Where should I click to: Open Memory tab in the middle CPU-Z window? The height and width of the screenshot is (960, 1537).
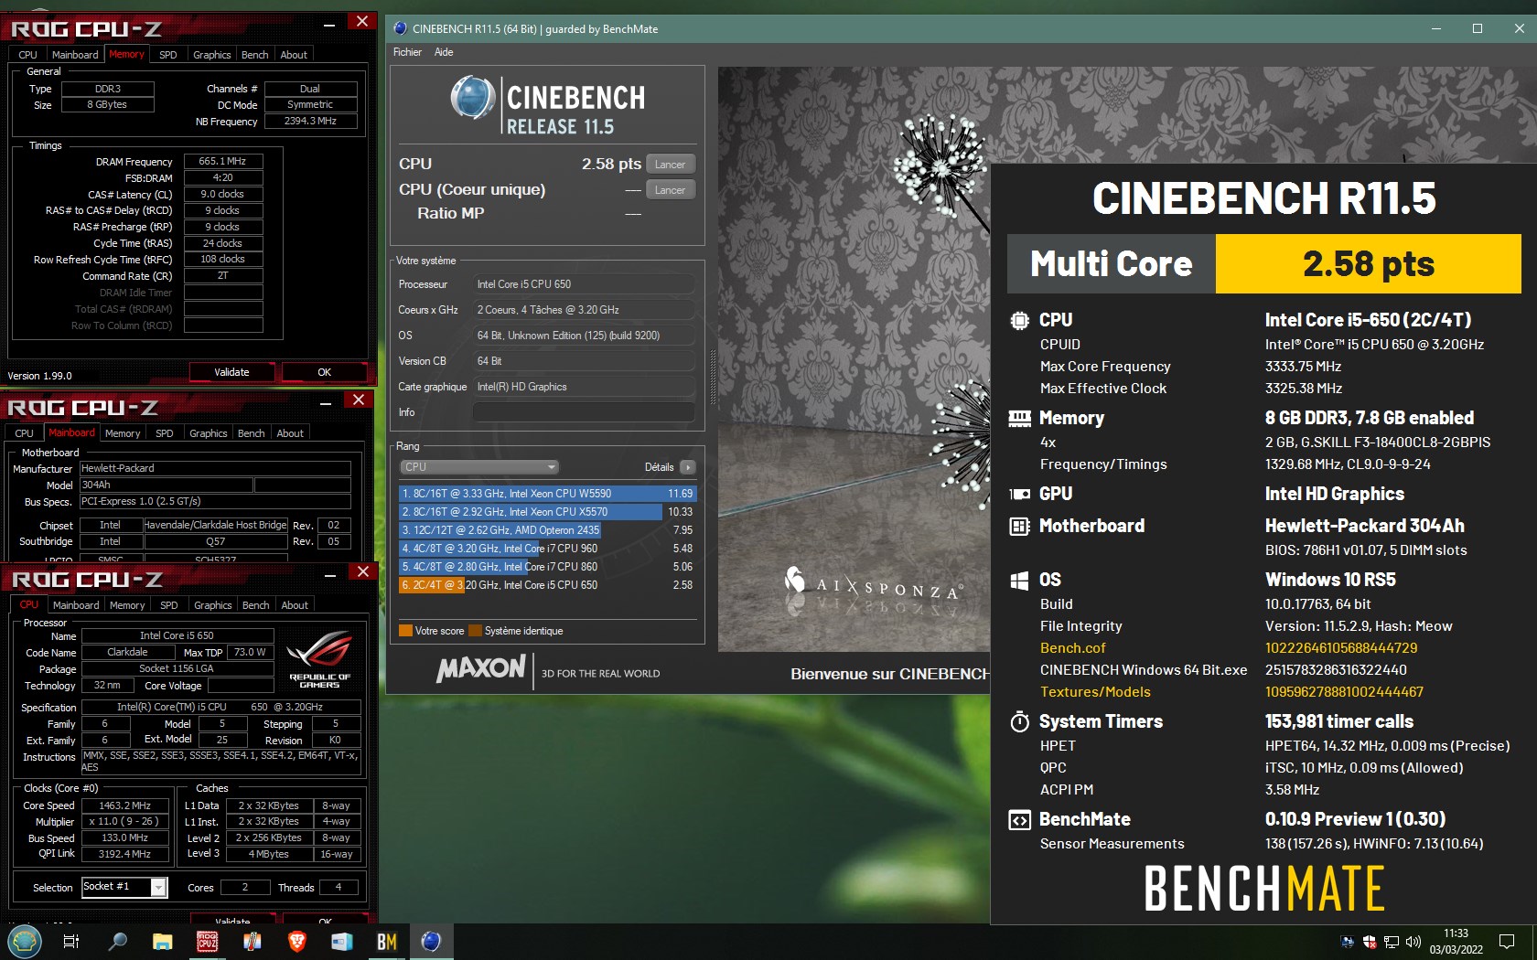coord(123,433)
